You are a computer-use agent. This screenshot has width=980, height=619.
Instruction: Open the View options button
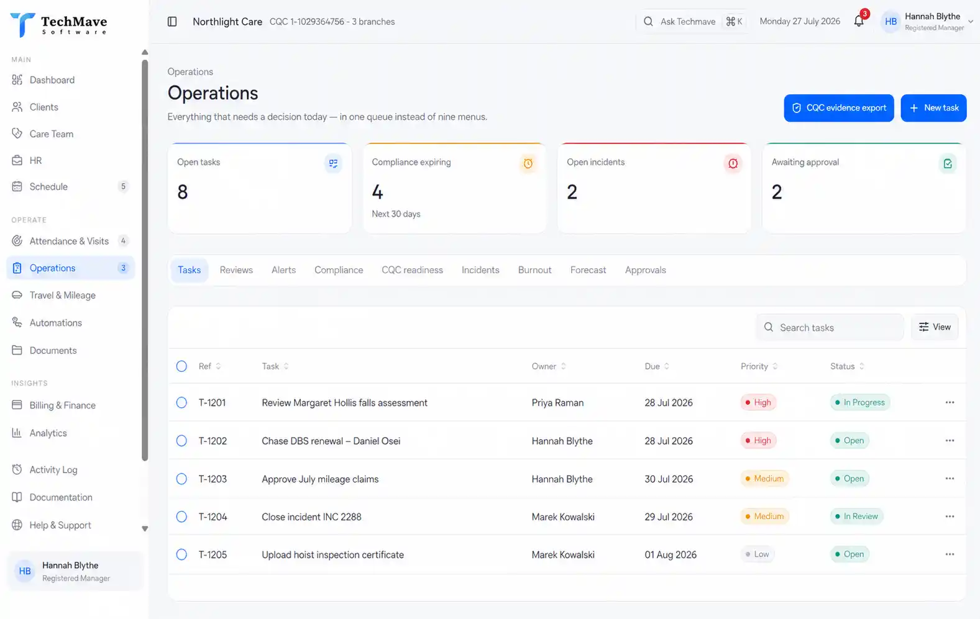tap(935, 327)
